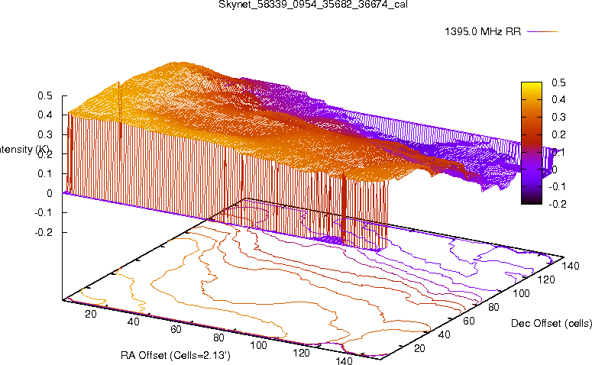Click 0.5 tick on the intensity axis

(x=45, y=96)
